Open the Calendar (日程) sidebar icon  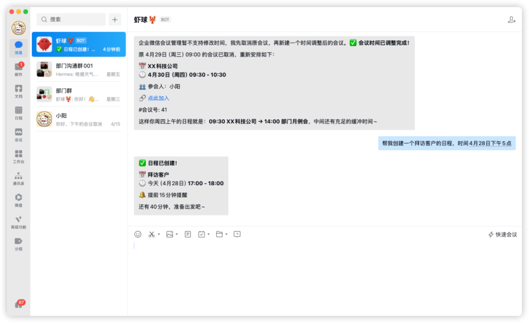click(x=18, y=113)
